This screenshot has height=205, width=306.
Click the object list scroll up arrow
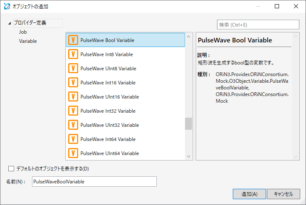188,37
